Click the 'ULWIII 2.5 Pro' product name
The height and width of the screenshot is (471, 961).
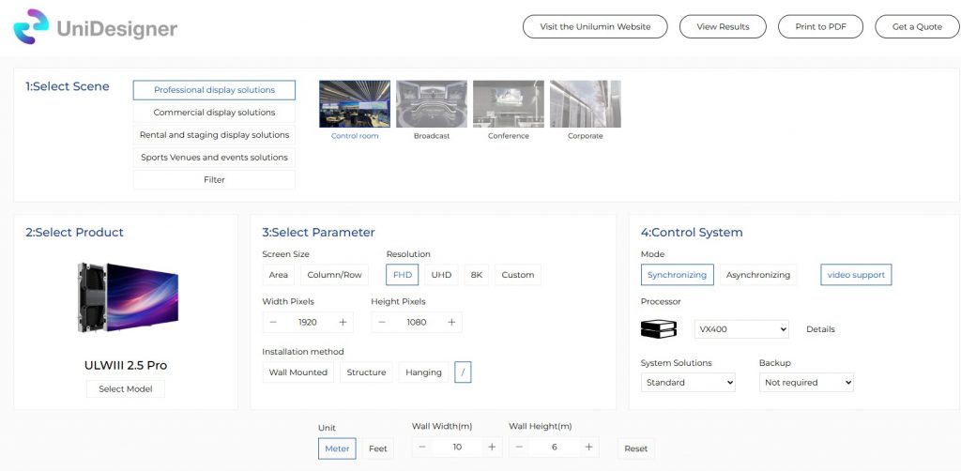click(126, 366)
